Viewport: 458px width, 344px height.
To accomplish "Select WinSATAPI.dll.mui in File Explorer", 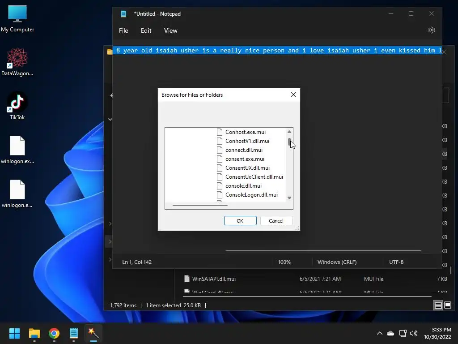I will click(x=214, y=279).
